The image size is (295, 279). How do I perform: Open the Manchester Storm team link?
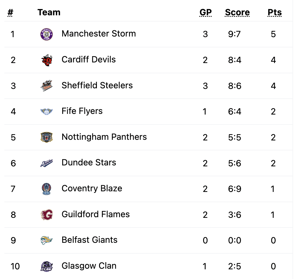pyautogui.click(x=98, y=34)
